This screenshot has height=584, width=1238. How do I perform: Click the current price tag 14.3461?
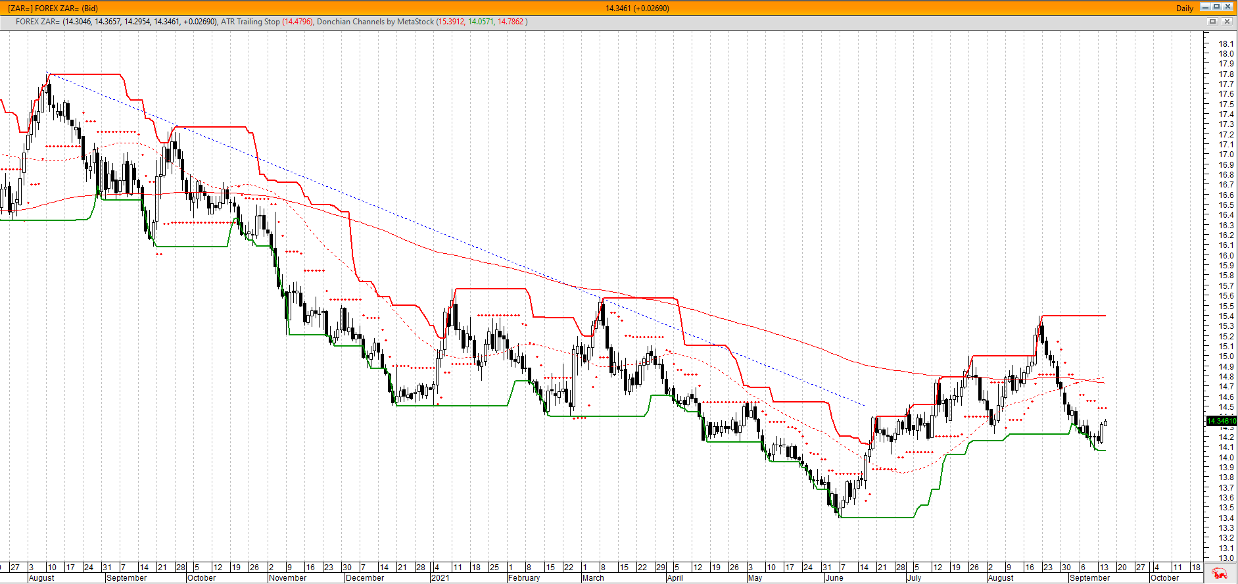point(1222,421)
